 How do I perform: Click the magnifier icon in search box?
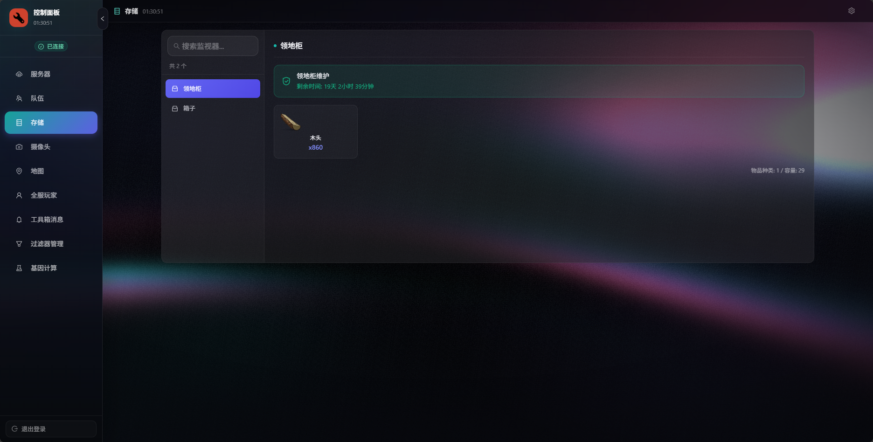click(177, 46)
